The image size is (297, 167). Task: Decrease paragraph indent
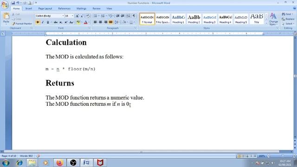pyautogui.click(x=117, y=16)
